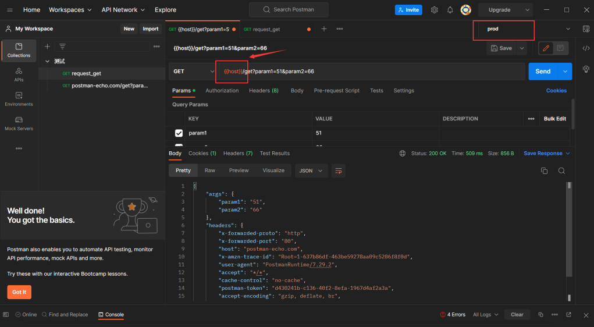
Task: Click the New button
Action: pos(129,29)
